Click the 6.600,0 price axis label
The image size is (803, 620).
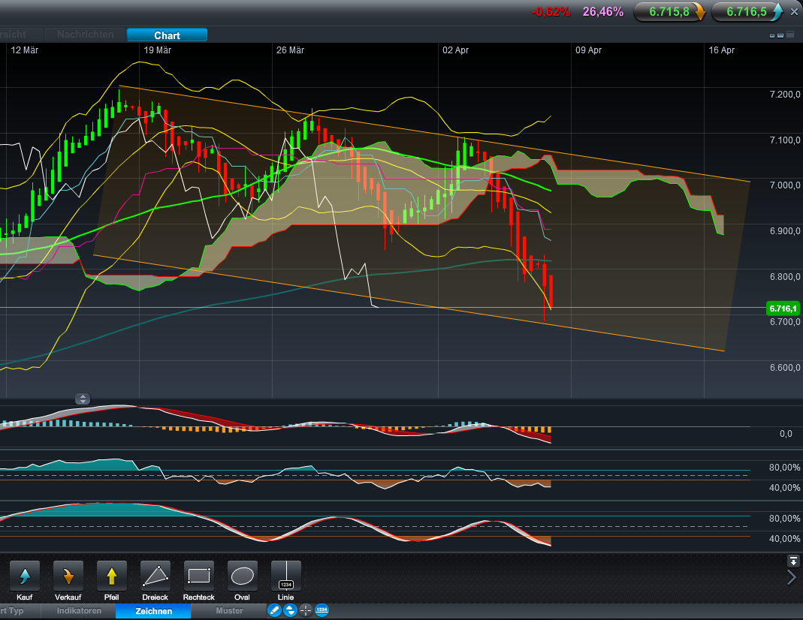784,368
